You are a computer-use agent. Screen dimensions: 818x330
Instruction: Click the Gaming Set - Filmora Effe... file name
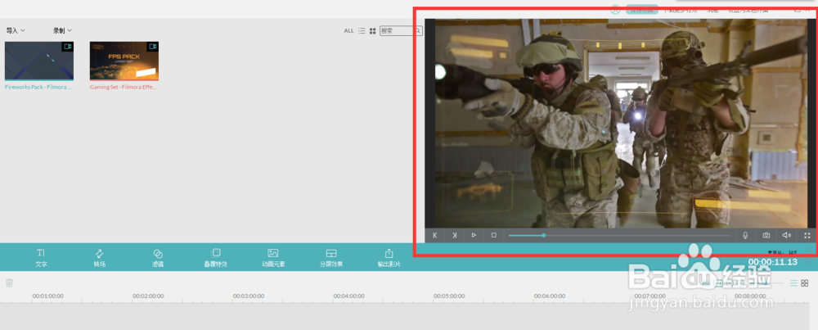pos(124,87)
